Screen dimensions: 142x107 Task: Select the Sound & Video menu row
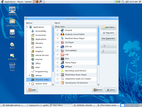pos(39,80)
